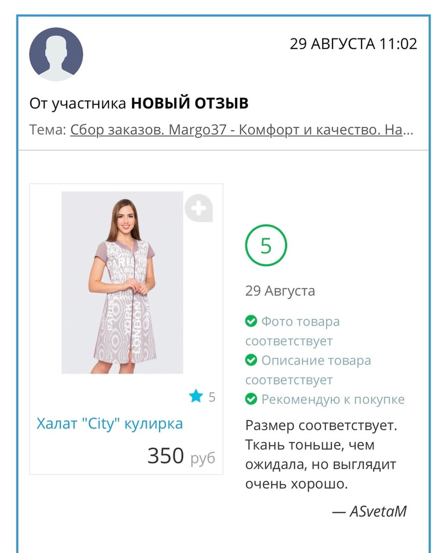Click the review comment text
The image size is (447, 553).
point(321,455)
